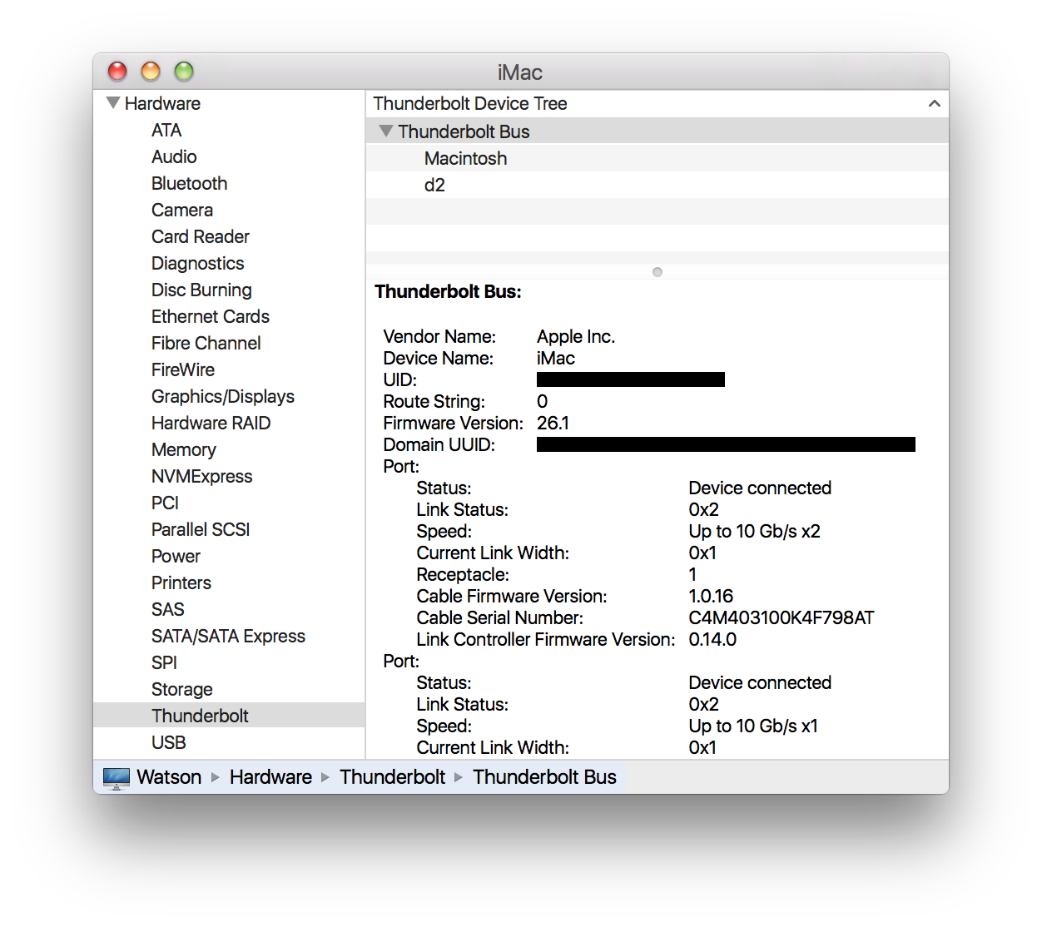Screen dimensions: 1042x927
Task: Select Graphics/Displays in the sidebar
Action: (229, 396)
